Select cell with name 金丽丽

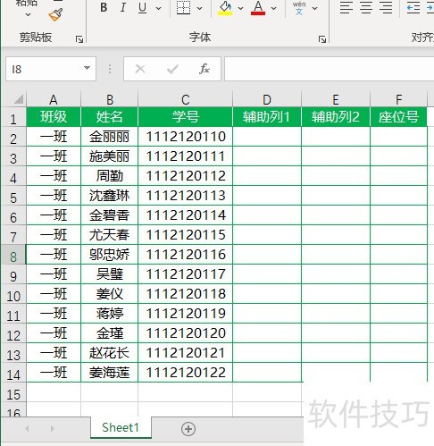coord(110,137)
